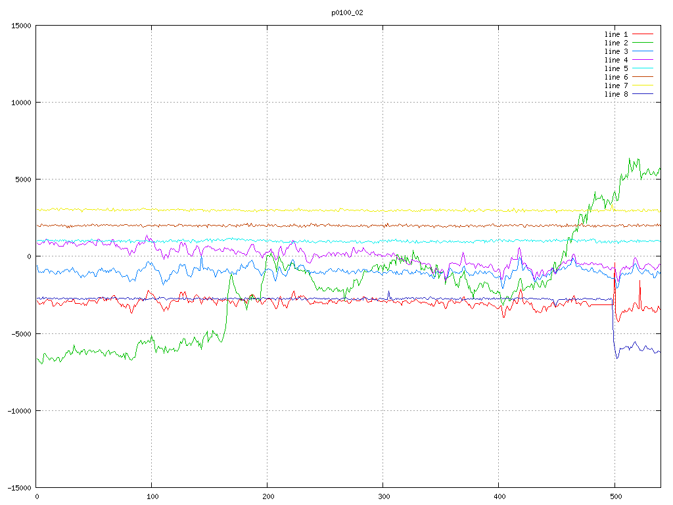Select the 'line 7' legend label
The image size is (673, 505).
coord(616,85)
